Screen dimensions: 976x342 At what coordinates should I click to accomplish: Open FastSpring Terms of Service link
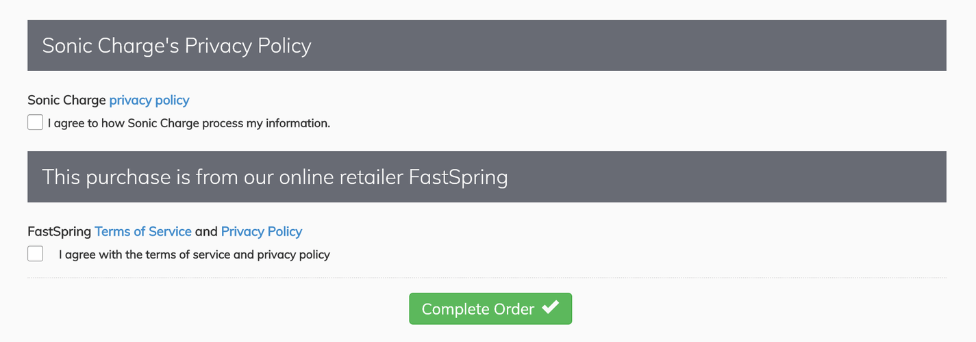(143, 231)
